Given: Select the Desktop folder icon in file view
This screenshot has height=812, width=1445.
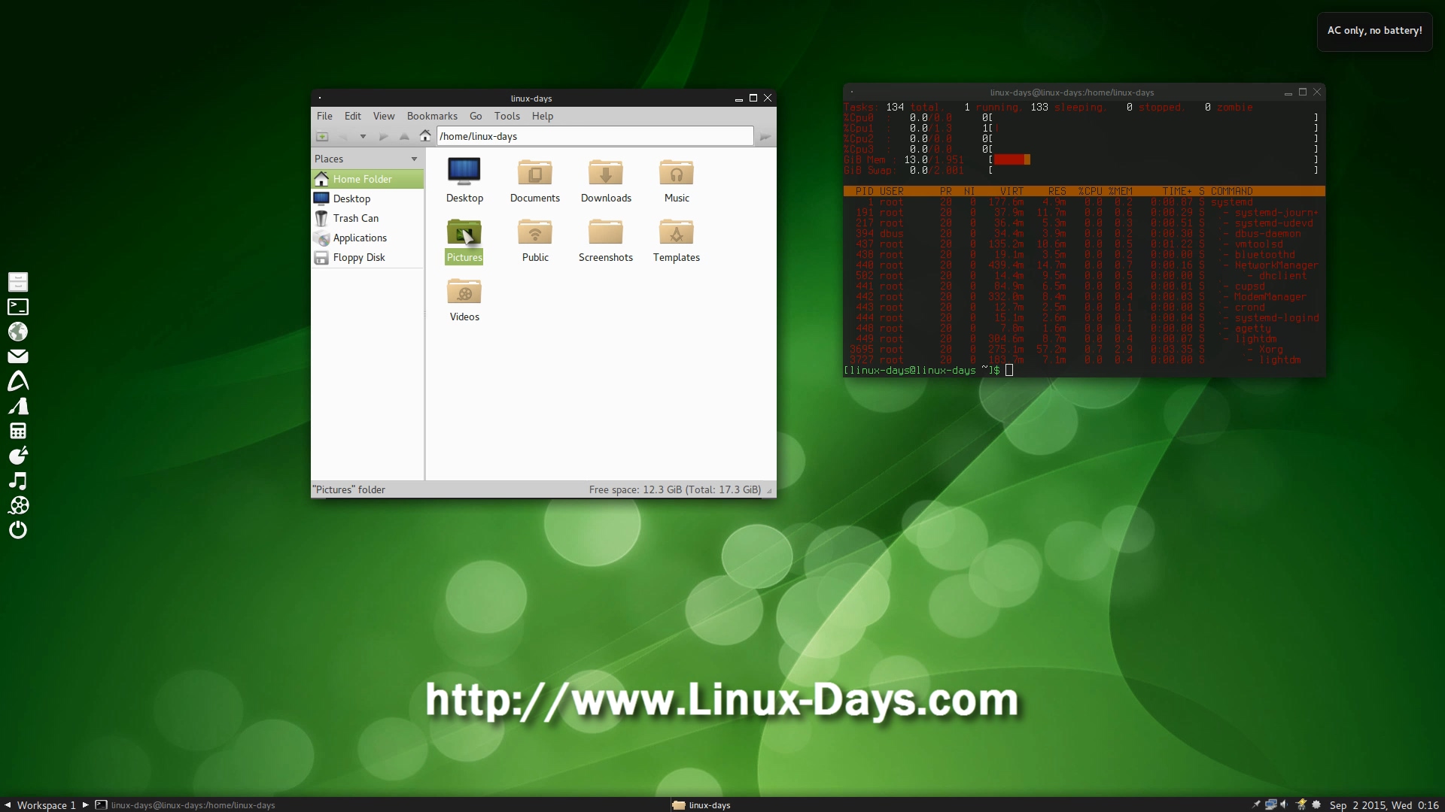Looking at the screenshot, I should pos(464,180).
